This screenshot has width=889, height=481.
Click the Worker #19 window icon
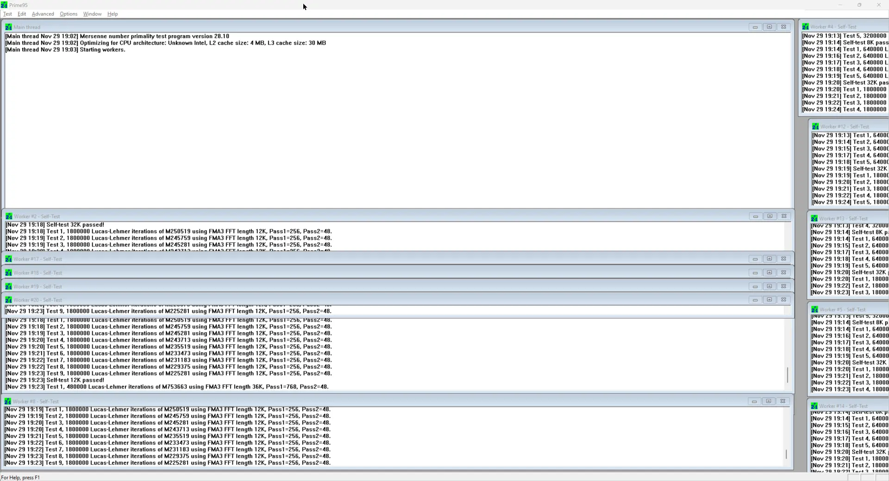[8, 286]
